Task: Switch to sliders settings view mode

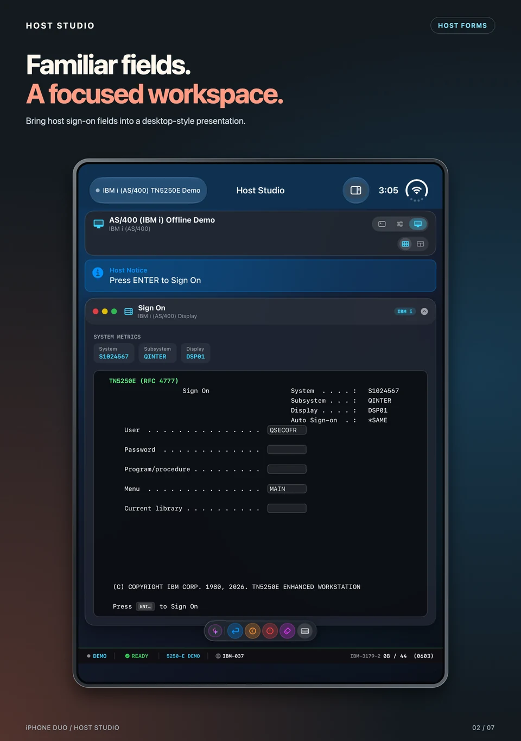Action: (400, 224)
